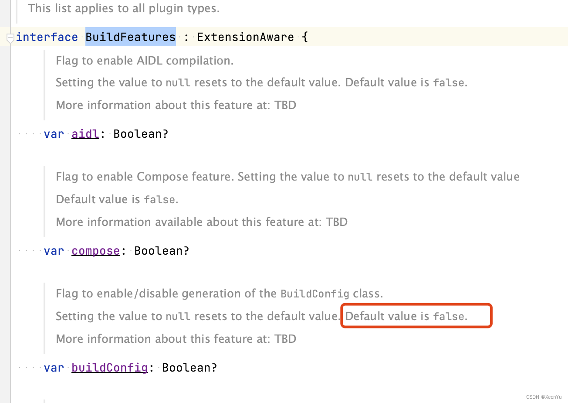Image resolution: width=568 pixels, height=403 pixels.
Task: Click 'This list applies to all plugin types.' text
Action: pos(124,8)
